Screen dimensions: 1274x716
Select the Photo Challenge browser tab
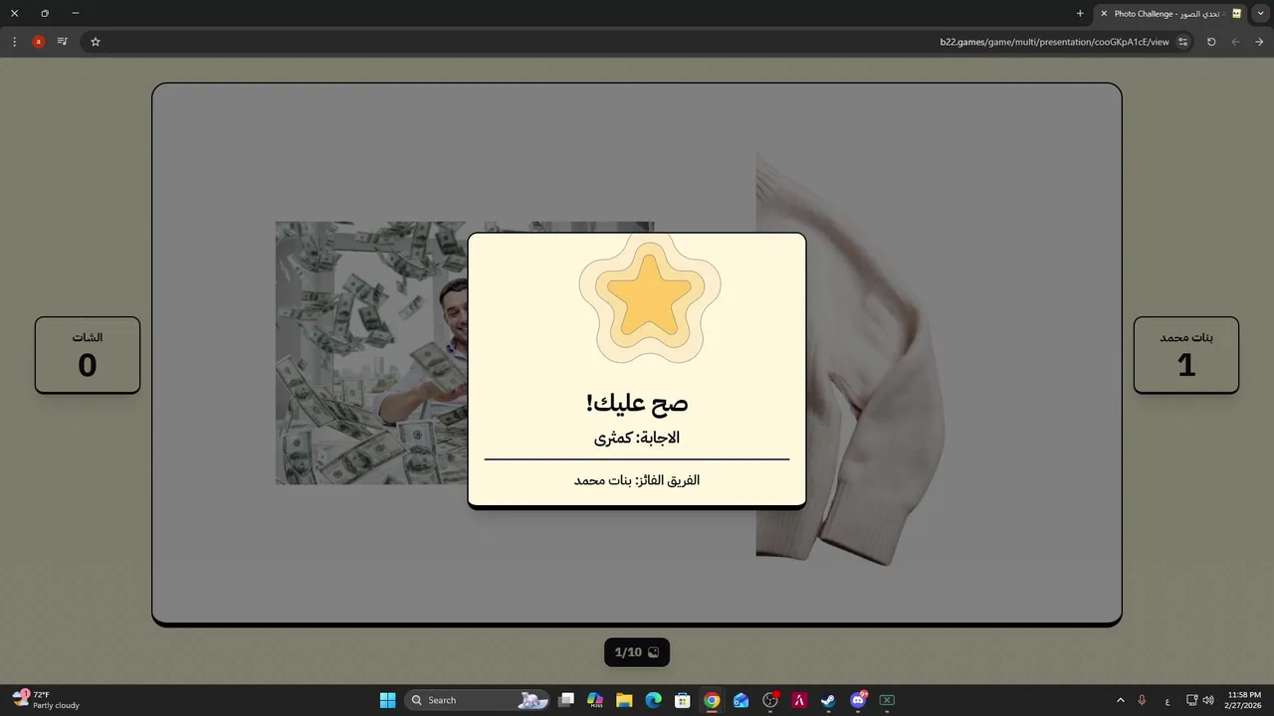1171,14
